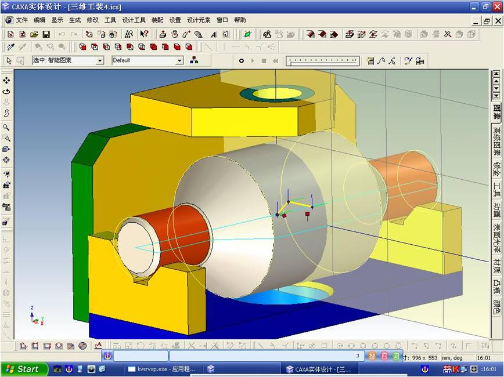This screenshot has width=504, height=377.
Task: Open the 设计元素 menu
Action: [199, 20]
